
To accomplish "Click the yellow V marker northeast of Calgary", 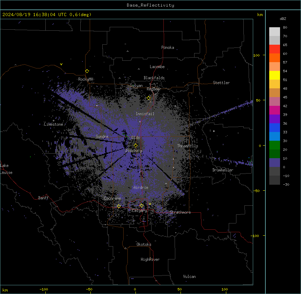I will coord(150,204).
